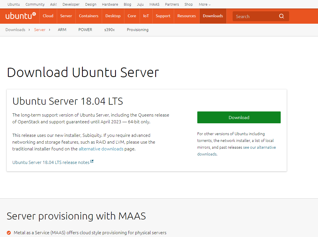Select the POWER sub-navigation link
Image resolution: width=318 pixels, height=237 pixels.
85,30
